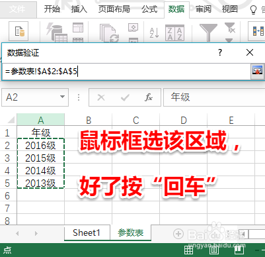Click the horizontal scrollbar left arrow
The height and width of the screenshot is (257, 265).
click(243, 234)
